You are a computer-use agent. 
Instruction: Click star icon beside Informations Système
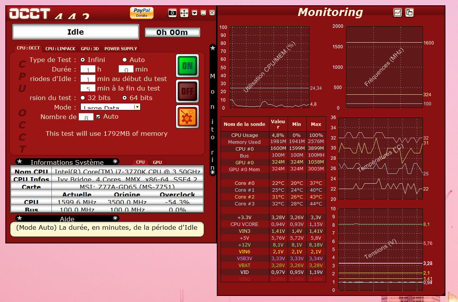click(x=20, y=162)
